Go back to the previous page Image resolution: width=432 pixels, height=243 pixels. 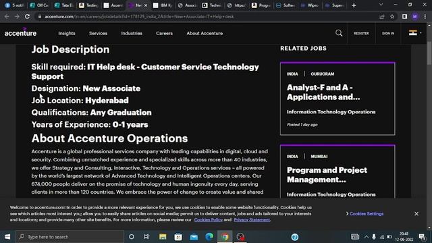coord(7,16)
